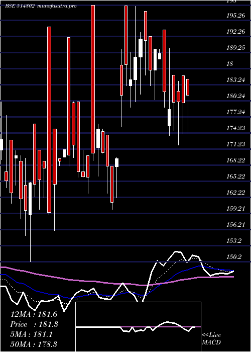251x352 pixels.
Task: Select the 177.24 axis value
Action: 235,112
